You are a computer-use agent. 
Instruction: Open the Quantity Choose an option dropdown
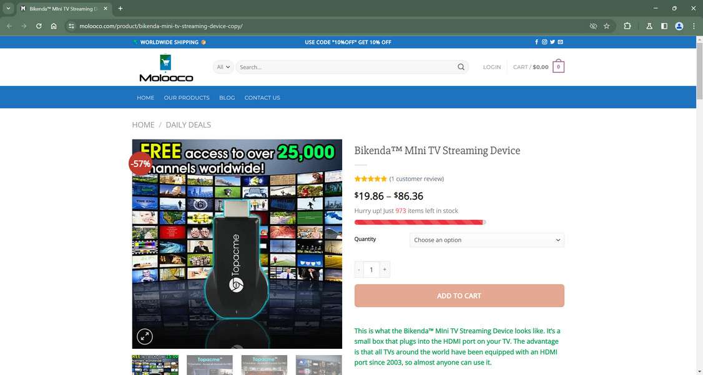point(486,240)
